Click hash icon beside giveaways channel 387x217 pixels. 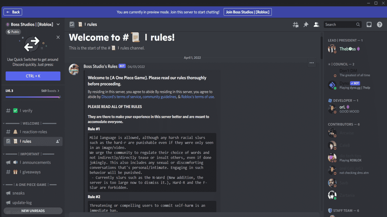pyautogui.click(x=8, y=172)
